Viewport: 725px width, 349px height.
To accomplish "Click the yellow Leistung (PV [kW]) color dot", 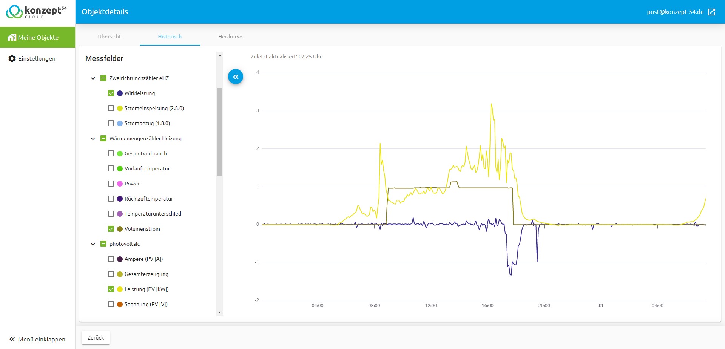I will coord(120,289).
